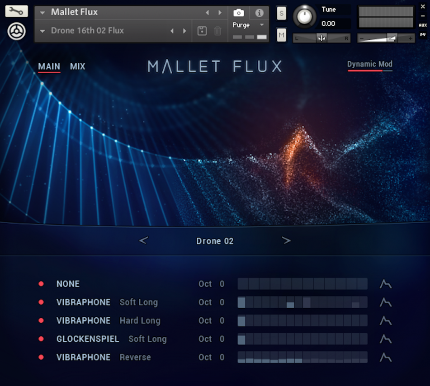430x386 pixels.
Task: Open the Purge dropdown
Action: point(260,25)
